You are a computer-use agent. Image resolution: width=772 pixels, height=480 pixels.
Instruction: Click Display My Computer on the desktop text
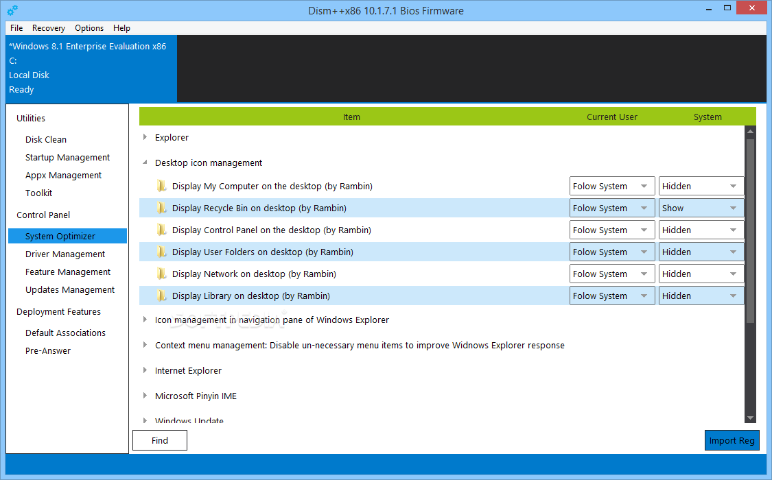tap(272, 186)
